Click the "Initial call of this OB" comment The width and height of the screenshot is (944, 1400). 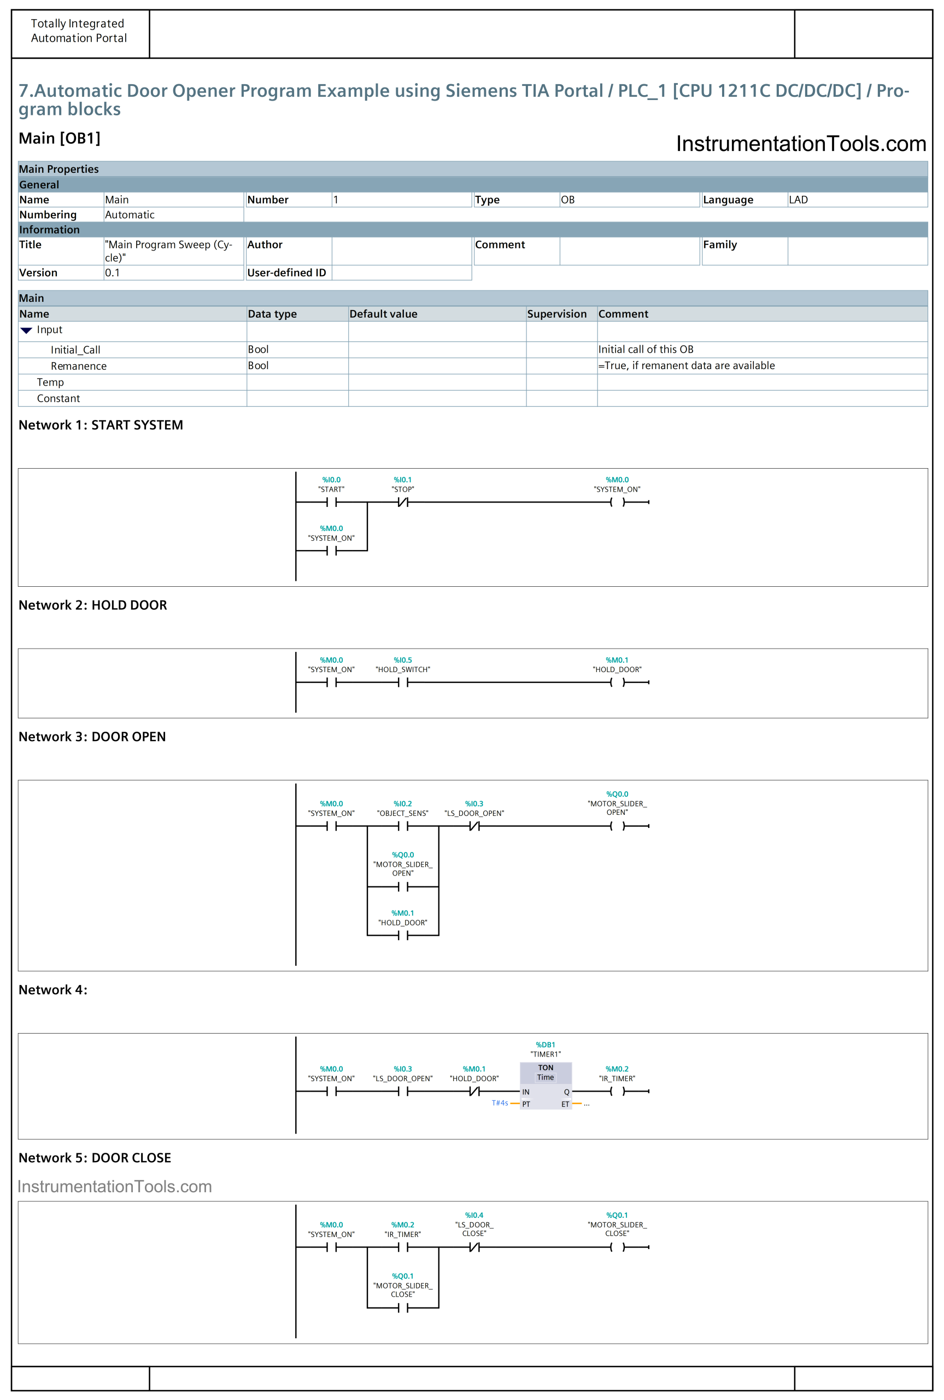click(x=646, y=349)
